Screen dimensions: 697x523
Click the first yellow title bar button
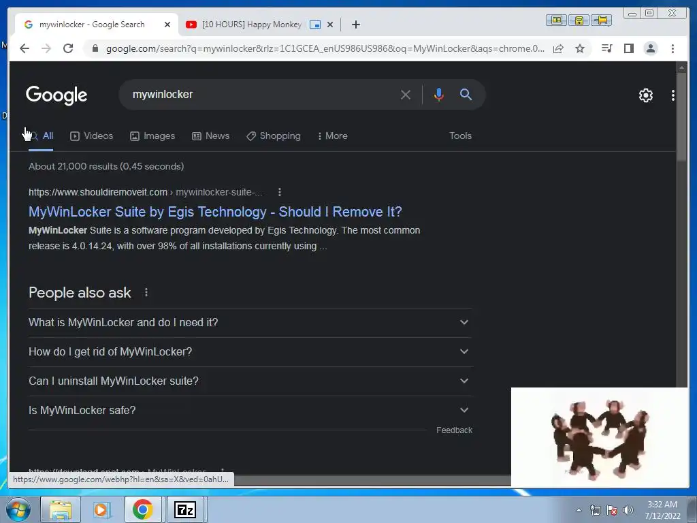pos(556,20)
